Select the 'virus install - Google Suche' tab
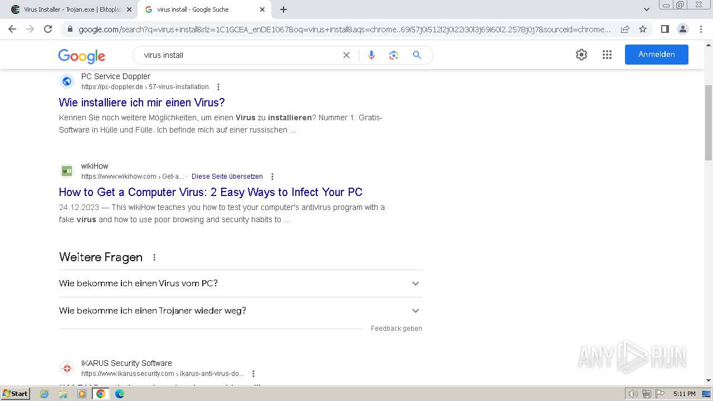Image resolution: width=713 pixels, height=401 pixels. click(x=204, y=9)
